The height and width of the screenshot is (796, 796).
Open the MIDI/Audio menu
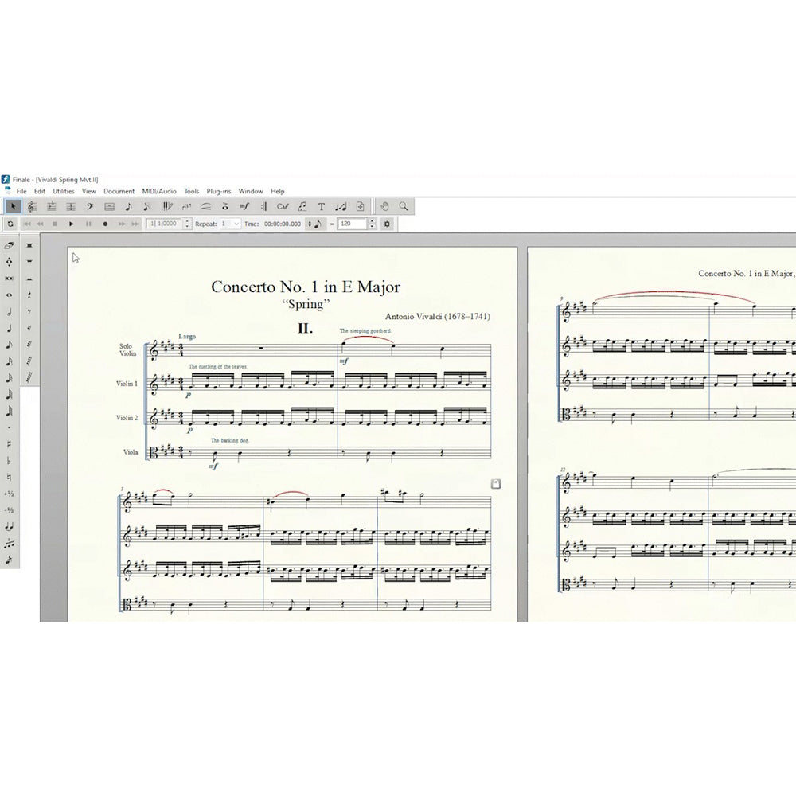[x=159, y=191]
